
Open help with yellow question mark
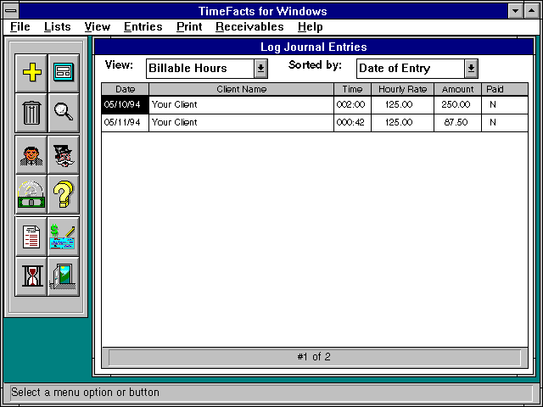pos(63,194)
